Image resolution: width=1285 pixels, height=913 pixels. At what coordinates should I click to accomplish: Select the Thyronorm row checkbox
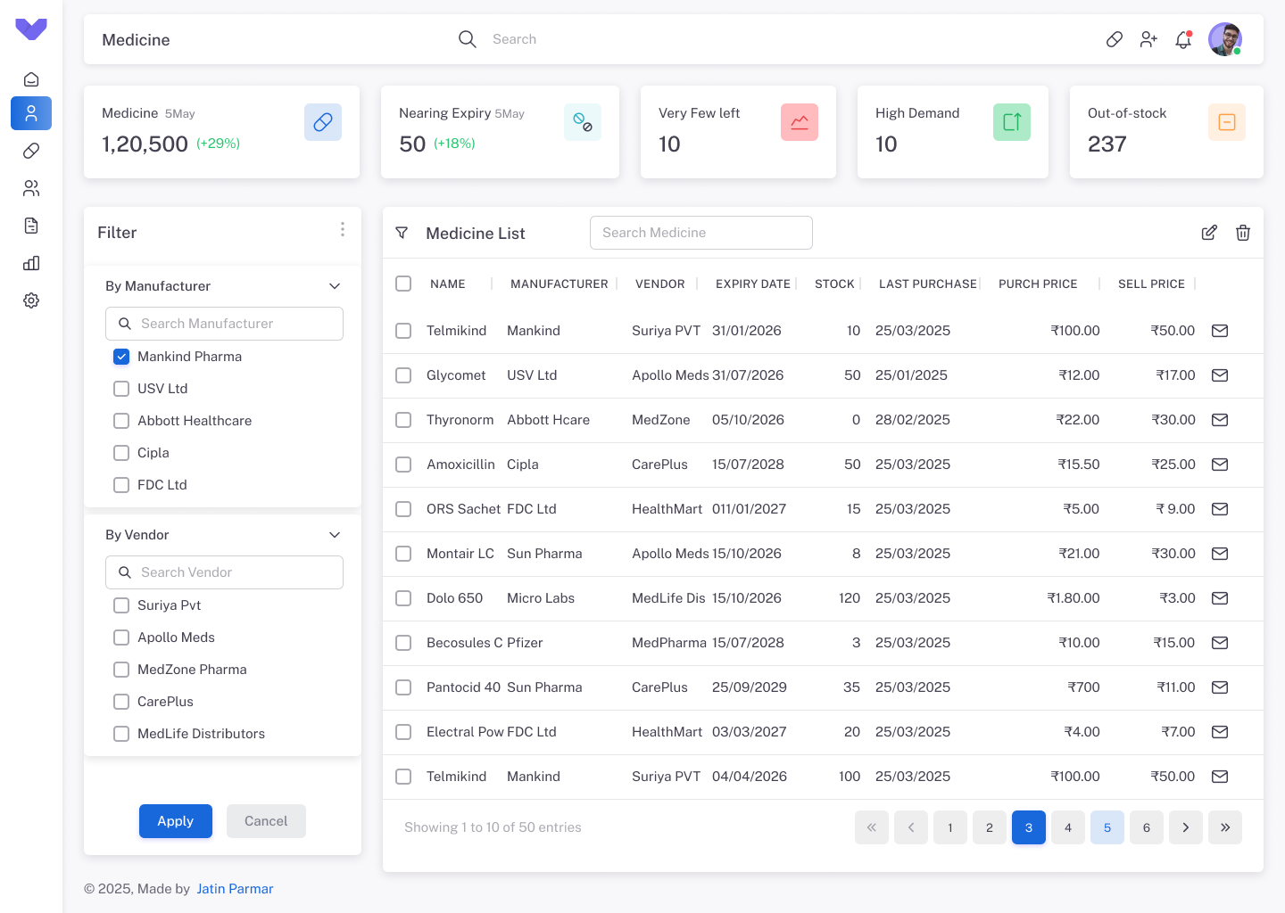tap(403, 420)
